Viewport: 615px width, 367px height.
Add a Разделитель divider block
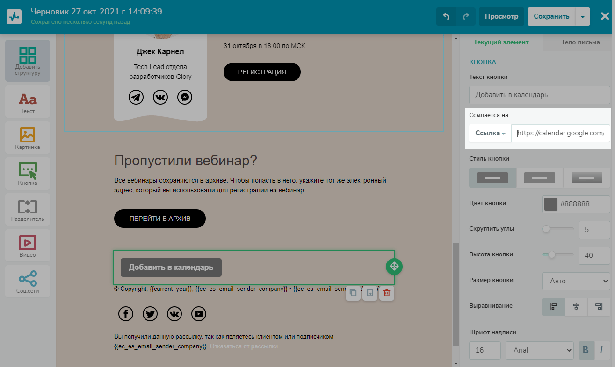tap(28, 210)
